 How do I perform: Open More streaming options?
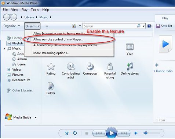coord(69,53)
